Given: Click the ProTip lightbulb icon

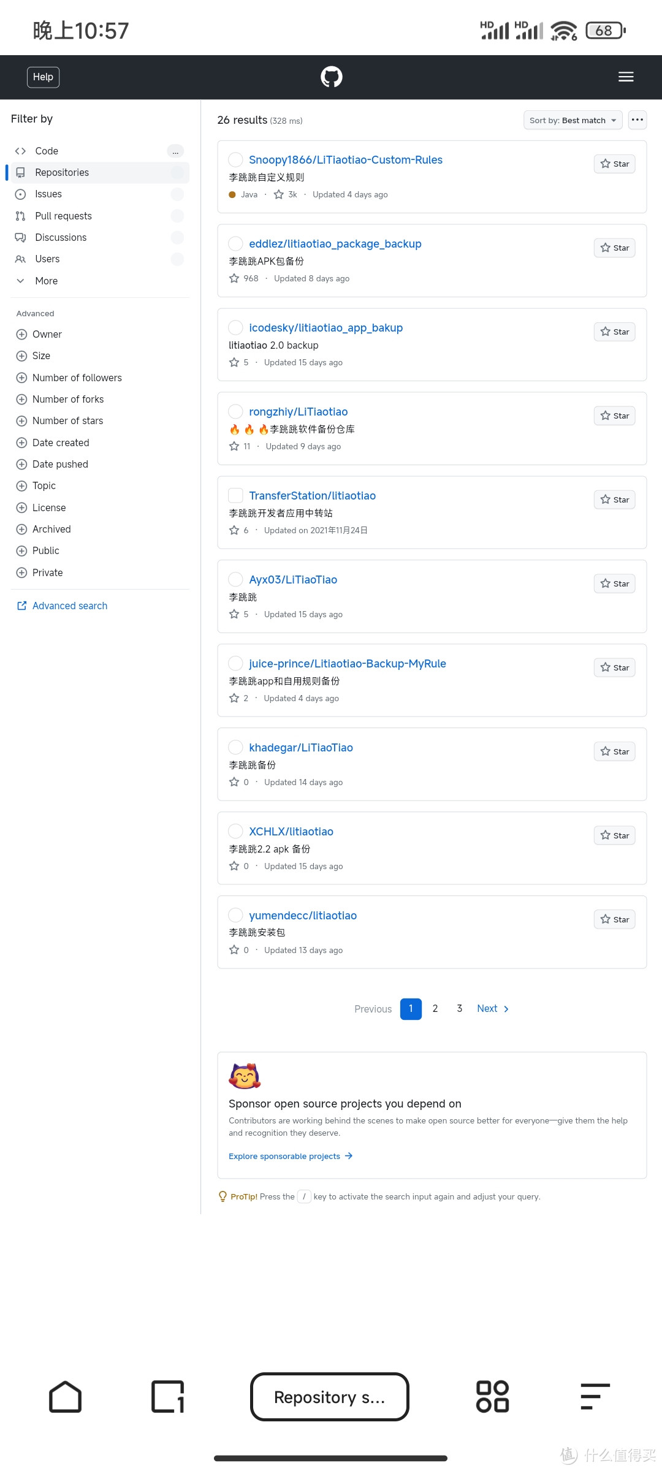Looking at the screenshot, I should coord(223,1196).
